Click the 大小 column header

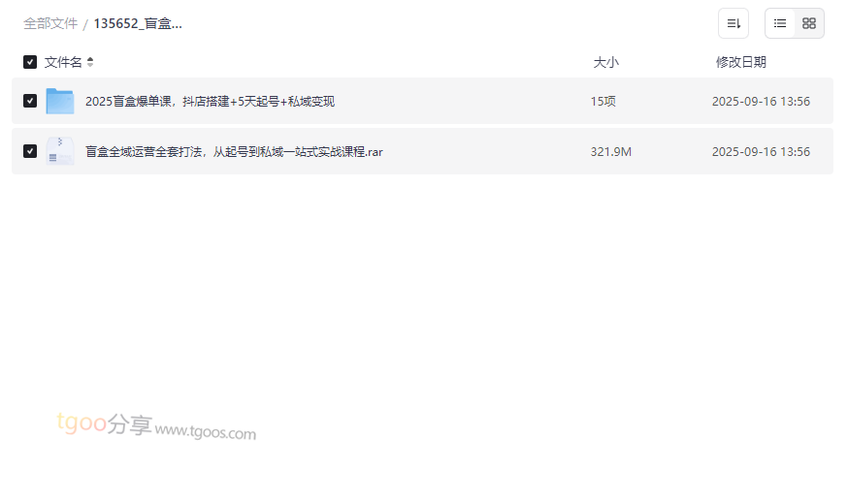(605, 63)
